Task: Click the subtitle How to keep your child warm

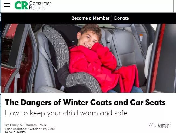Action: point(66,113)
